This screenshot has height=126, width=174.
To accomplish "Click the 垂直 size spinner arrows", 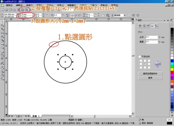I will coord(159,42).
